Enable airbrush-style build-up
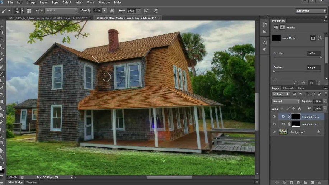This screenshot has width=329, height=185. (146, 10)
